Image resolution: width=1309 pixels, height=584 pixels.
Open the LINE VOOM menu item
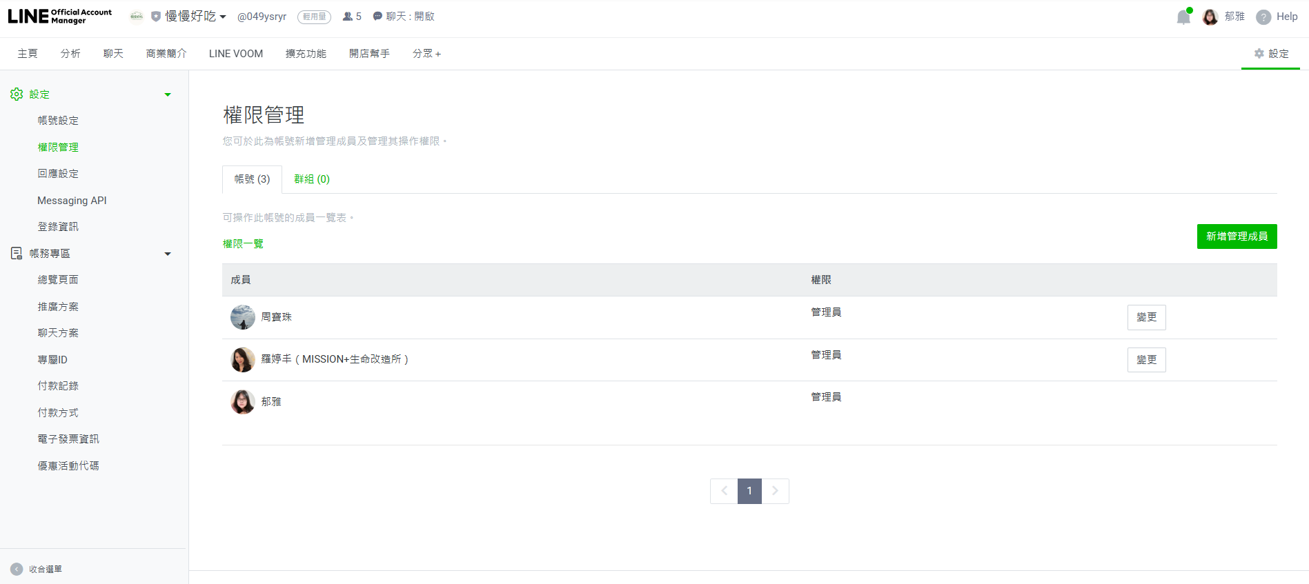pyautogui.click(x=235, y=54)
